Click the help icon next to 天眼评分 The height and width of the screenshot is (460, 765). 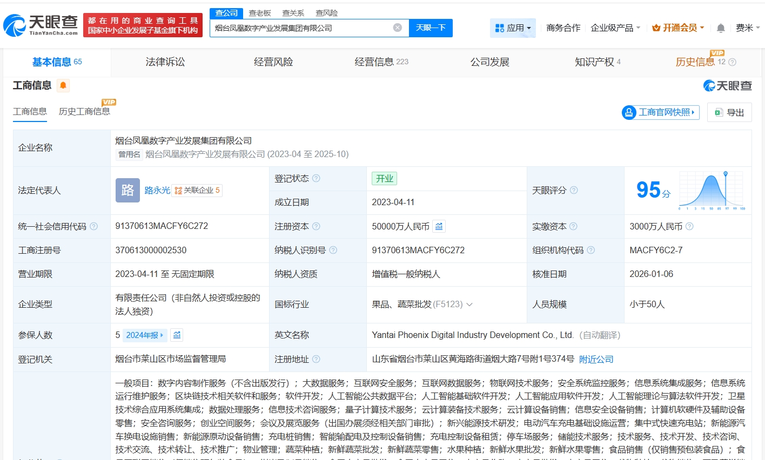point(574,190)
